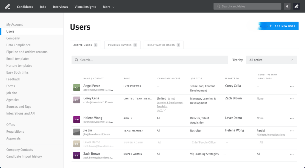Viewport: 305px width, 168px height.
Task: Switch to the Active Users tab
Action: (85, 45)
